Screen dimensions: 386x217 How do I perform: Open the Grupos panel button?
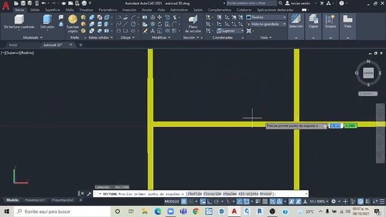(x=331, y=27)
